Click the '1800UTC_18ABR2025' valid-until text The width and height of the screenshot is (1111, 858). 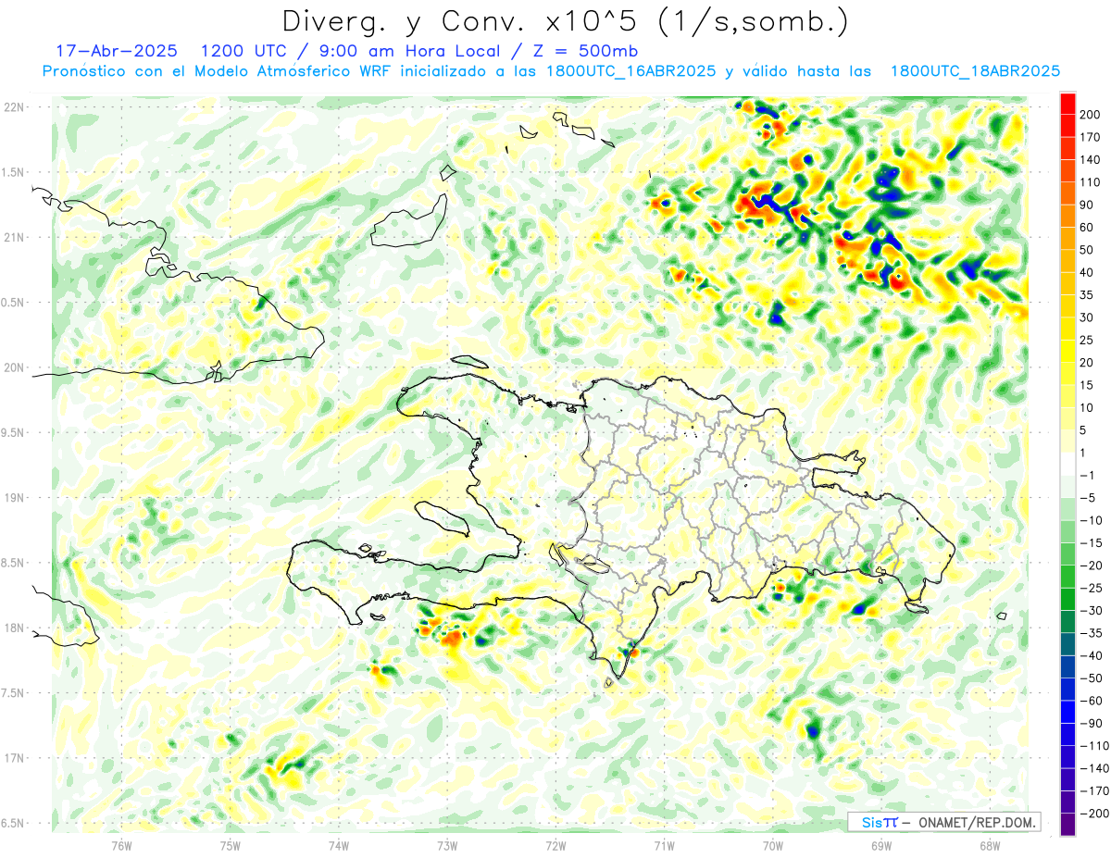pyautogui.click(x=975, y=71)
